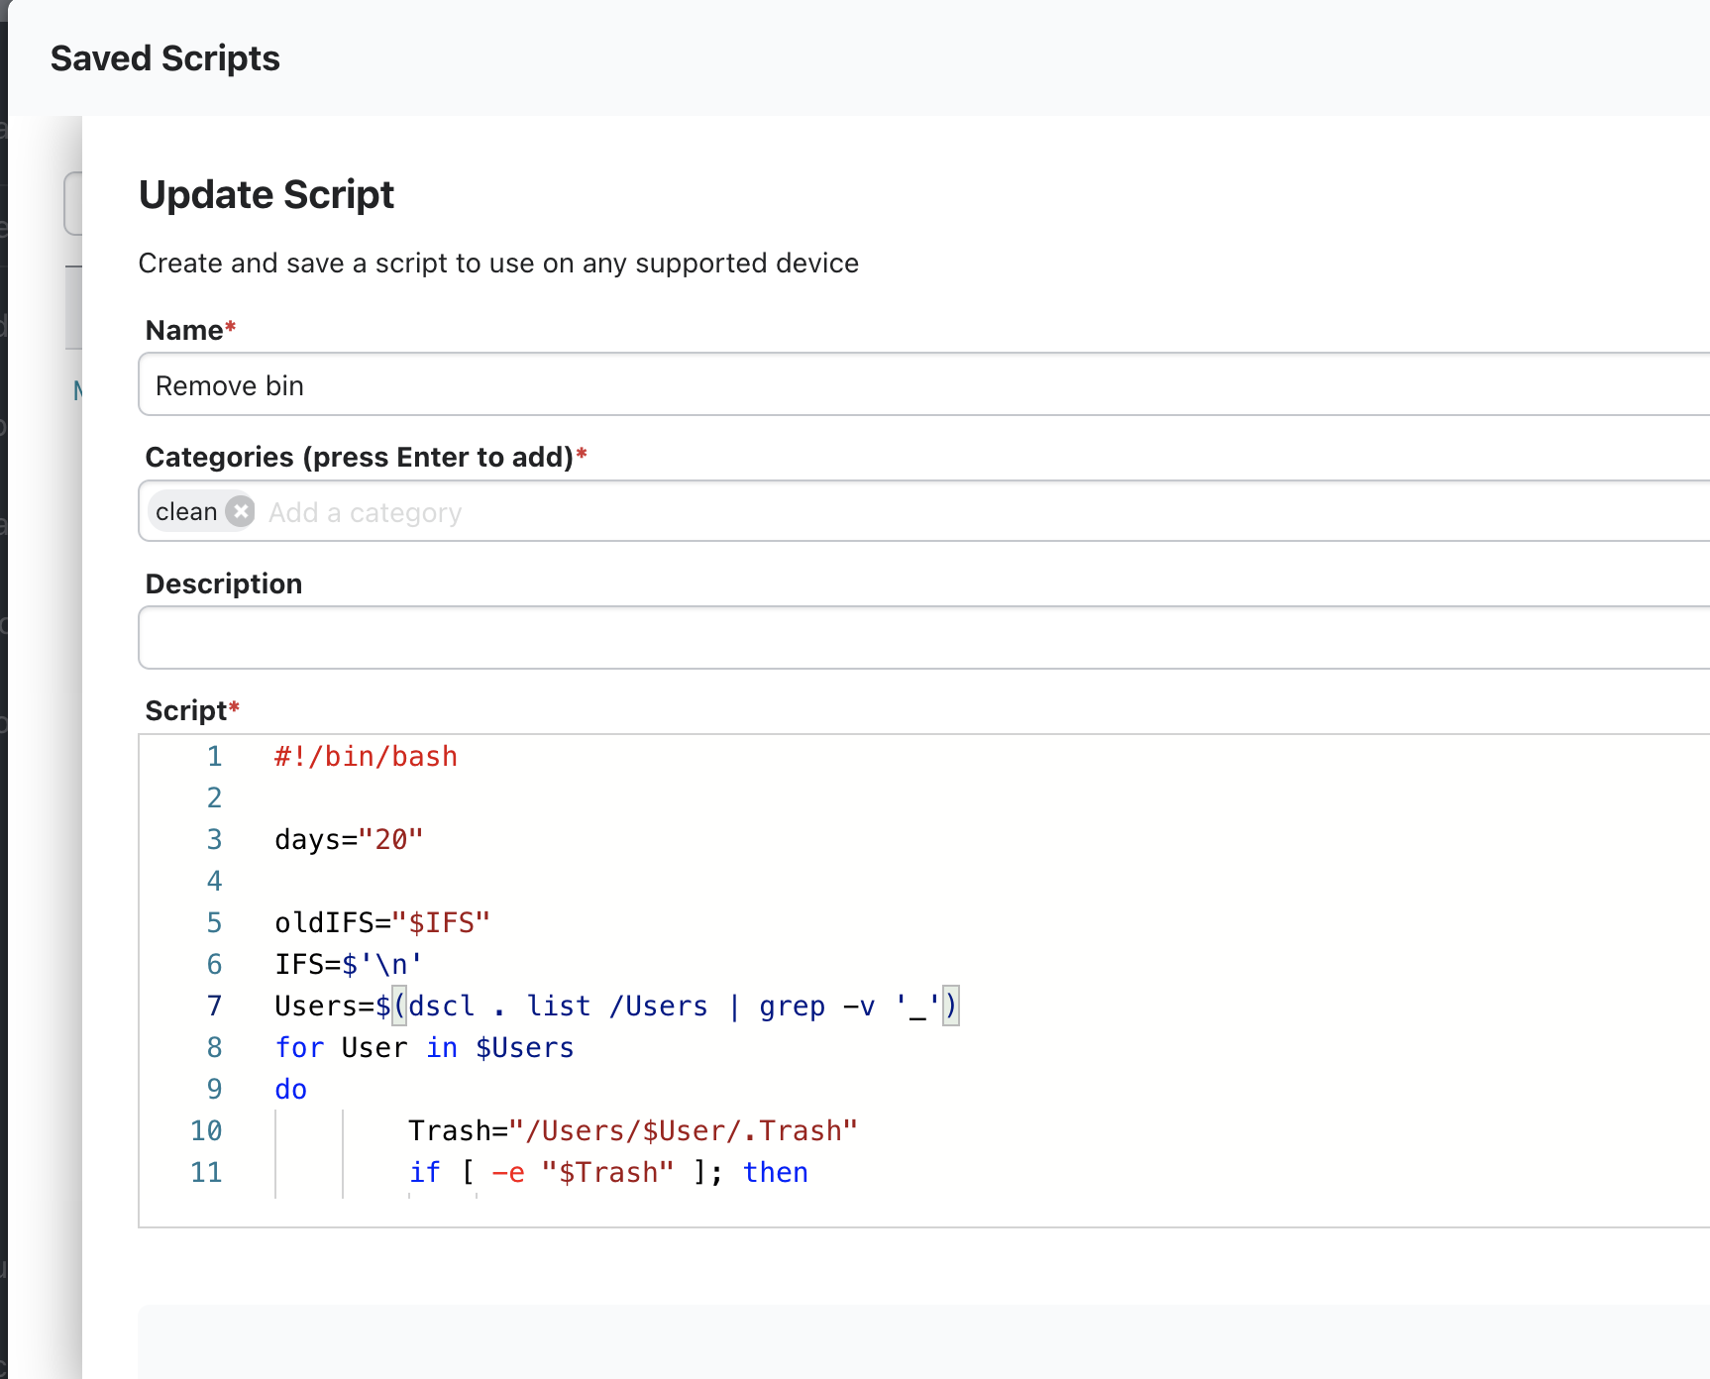This screenshot has height=1379, width=1710.
Task: Click script line 'oldIFS="$IFS"'
Action: 382,922
